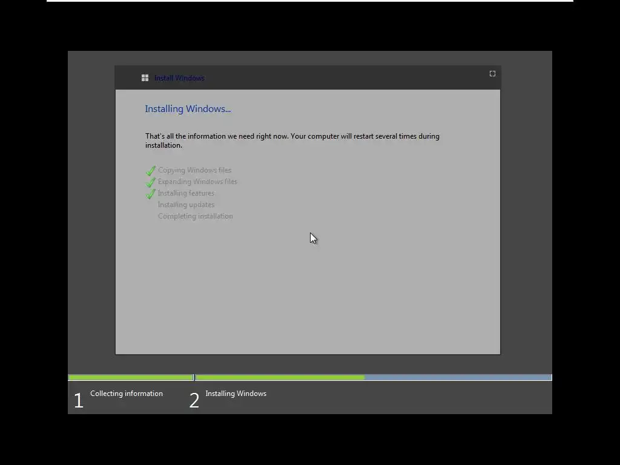Click the 'Installing Windows...' heading
620x465 pixels.
point(188,109)
